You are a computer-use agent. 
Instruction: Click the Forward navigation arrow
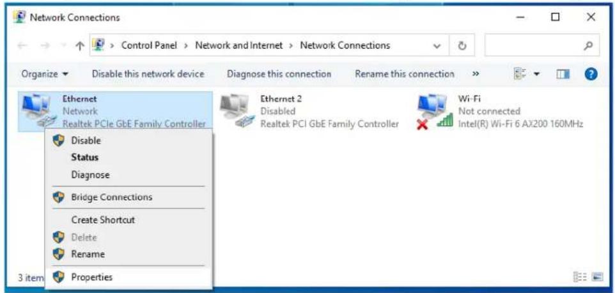[x=45, y=46]
